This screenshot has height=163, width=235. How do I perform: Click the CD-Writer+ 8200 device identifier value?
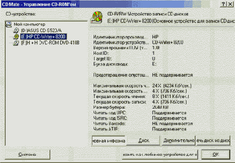(x=167, y=42)
